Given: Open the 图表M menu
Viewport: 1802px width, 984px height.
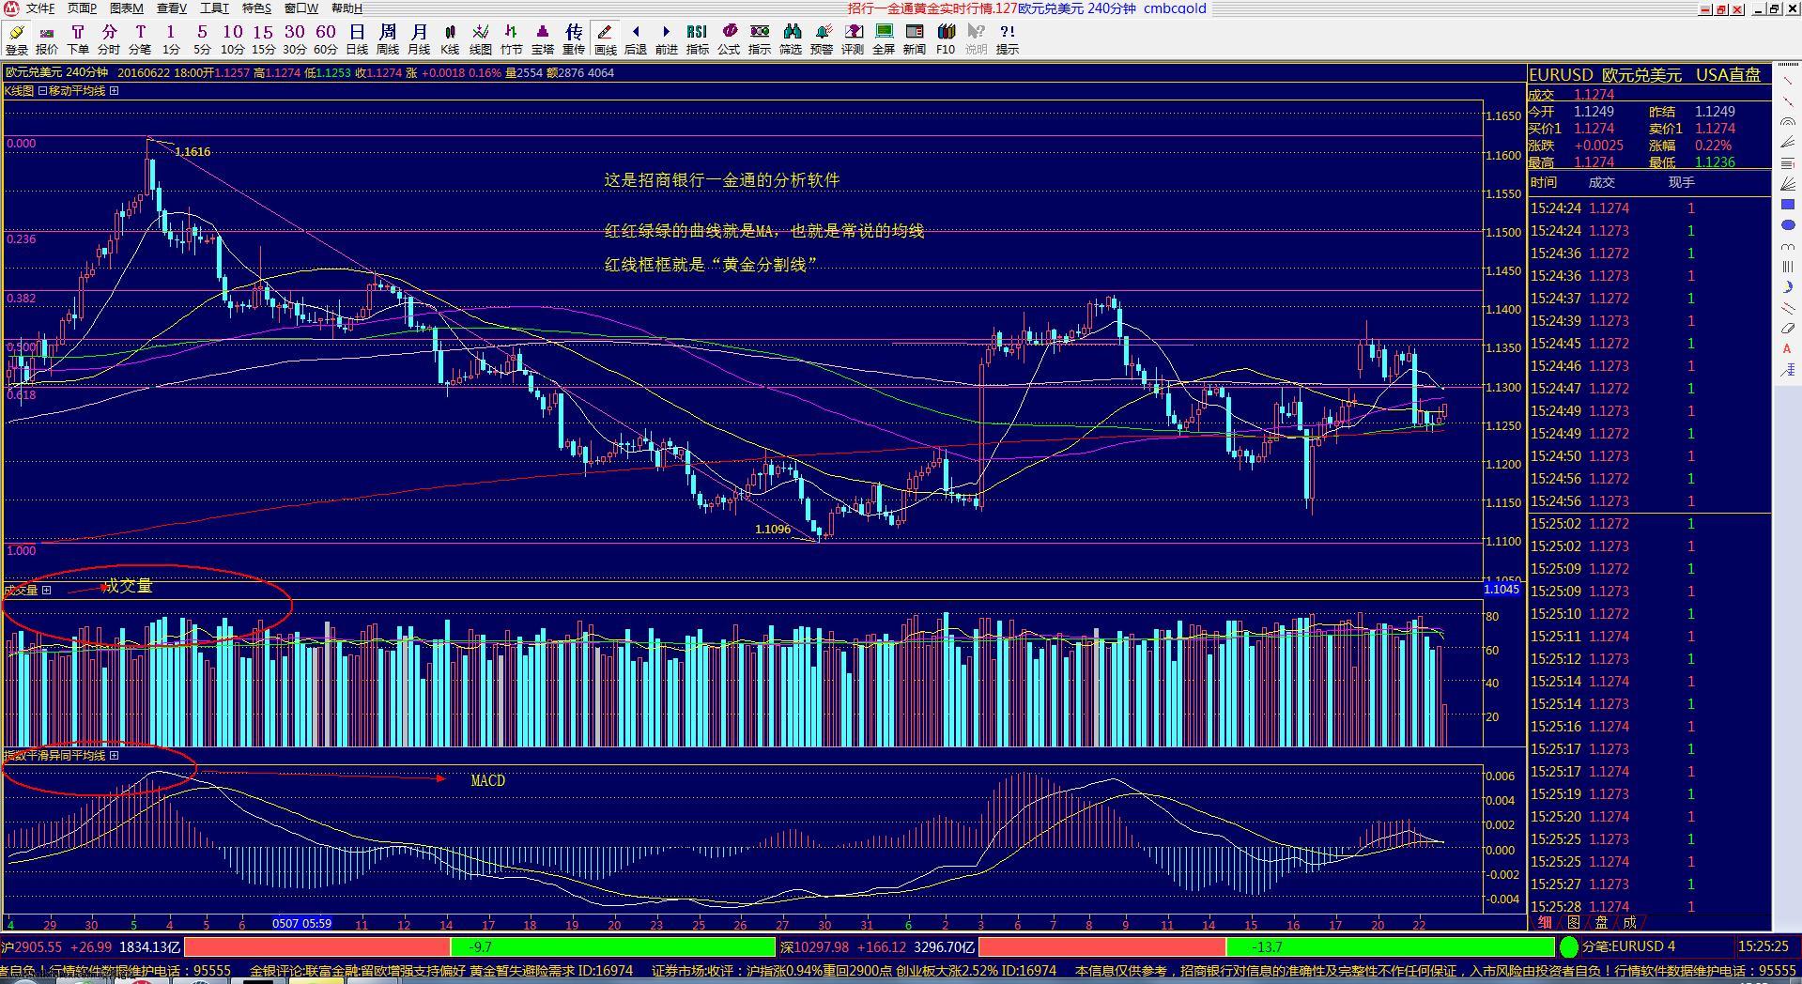Looking at the screenshot, I should tap(126, 8).
